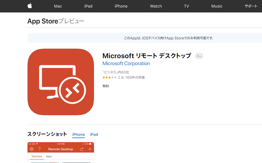The height and width of the screenshot is (163, 262).
Task: Open the Mac menu item
Action: click(58, 6)
